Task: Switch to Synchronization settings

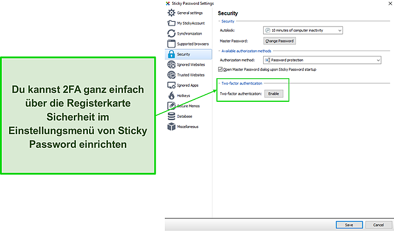Action: [x=190, y=33]
